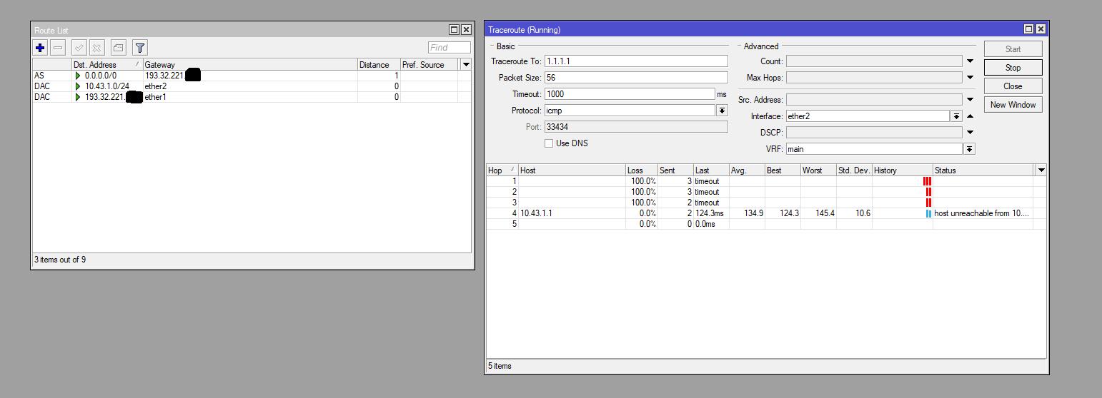Click the Port field showing 33434

636,126
